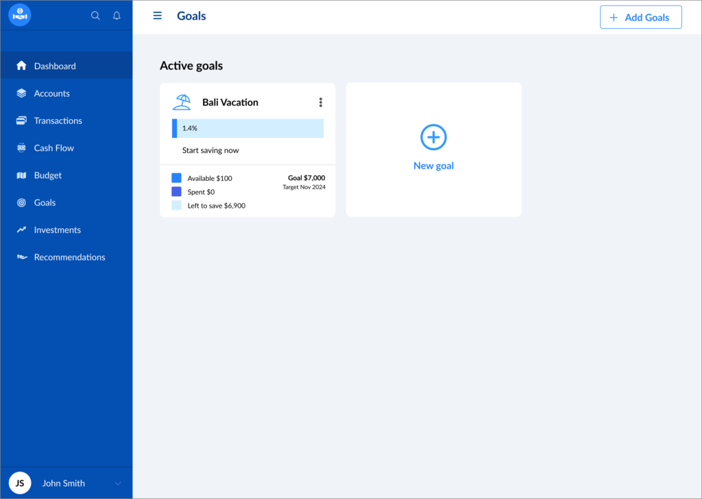This screenshot has height=499, width=702.
Task: Open Bali Vacation three-dot options menu
Action: tap(320, 102)
